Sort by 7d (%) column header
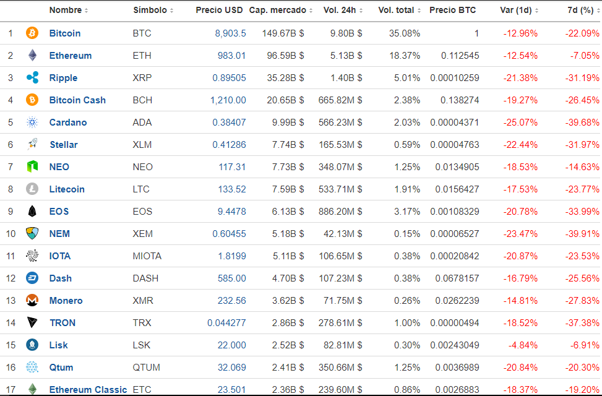Viewport: 602px width, 396px height. pos(583,10)
